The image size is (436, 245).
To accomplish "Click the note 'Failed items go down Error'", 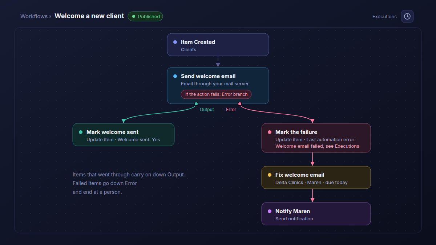I will pyautogui.click(x=105, y=183).
